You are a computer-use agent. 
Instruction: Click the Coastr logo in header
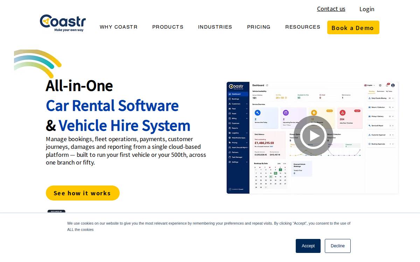63,23
